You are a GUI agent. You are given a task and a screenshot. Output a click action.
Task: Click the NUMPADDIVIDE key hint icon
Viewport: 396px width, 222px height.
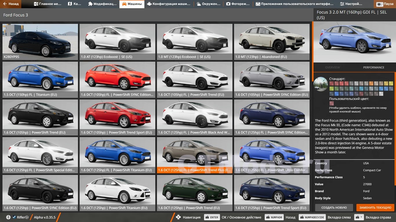[312, 217]
